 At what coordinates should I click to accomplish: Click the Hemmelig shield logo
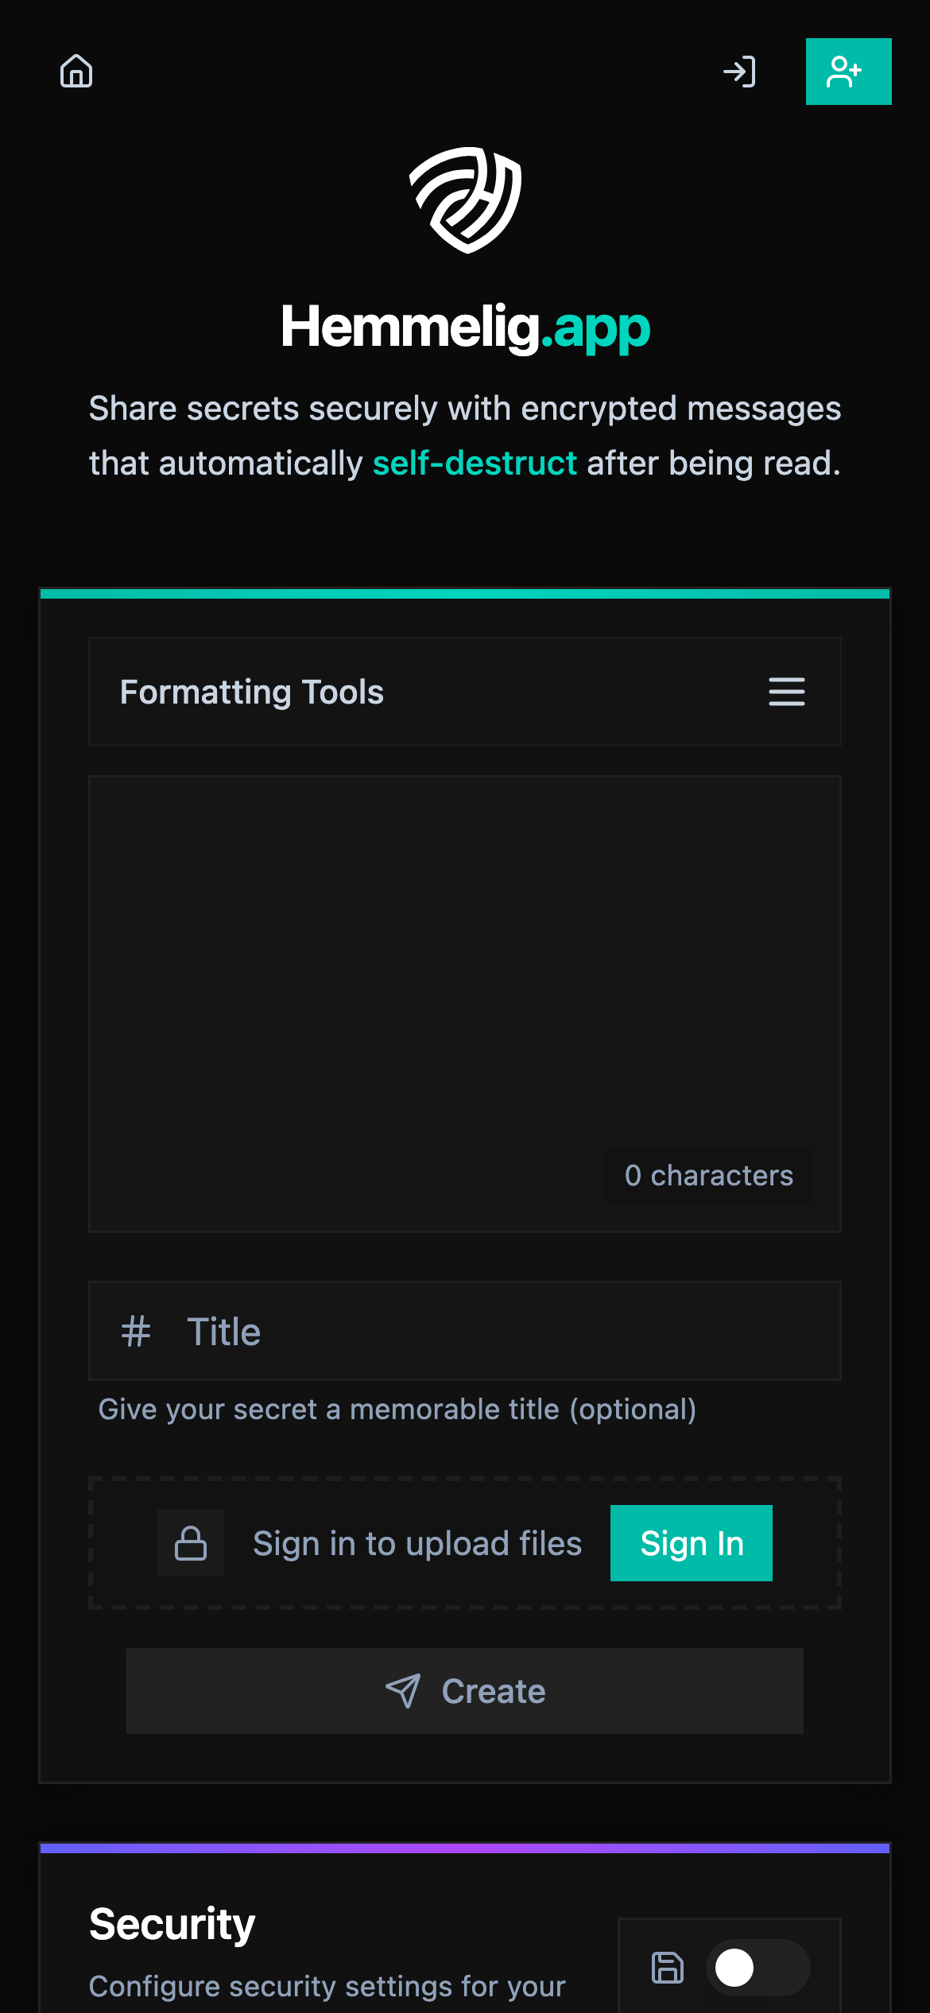(466, 200)
